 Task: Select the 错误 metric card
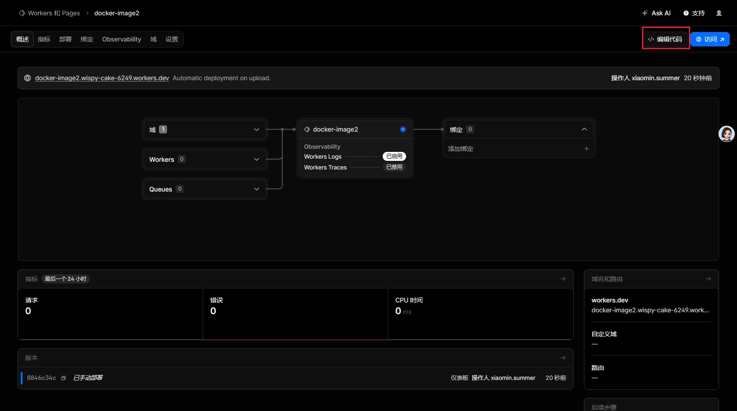click(x=295, y=314)
